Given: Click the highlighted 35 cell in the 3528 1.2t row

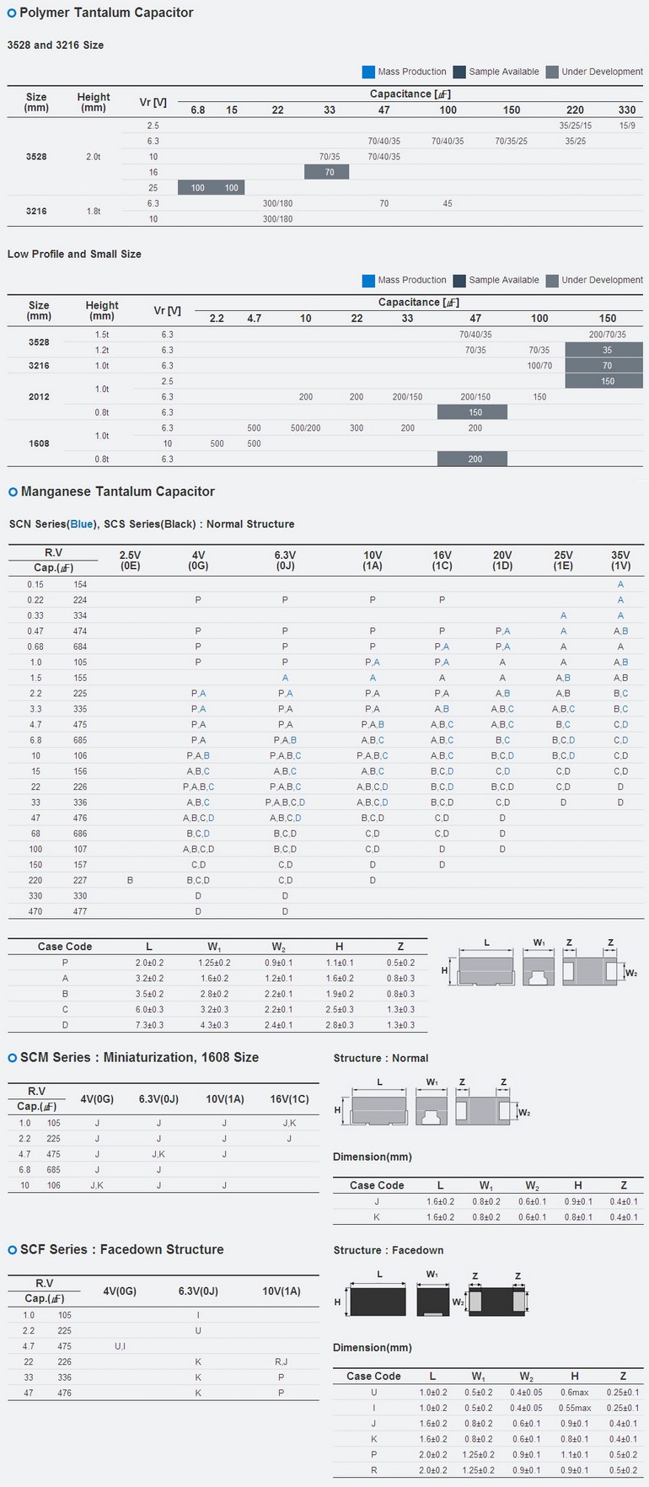Looking at the screenshot, I should [604, 350].
